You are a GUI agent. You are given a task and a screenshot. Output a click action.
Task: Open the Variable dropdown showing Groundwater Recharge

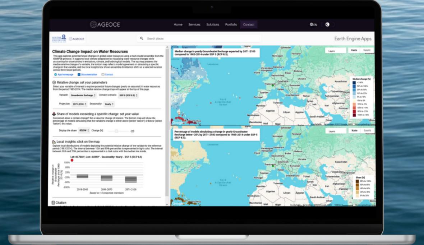point(83,96)
